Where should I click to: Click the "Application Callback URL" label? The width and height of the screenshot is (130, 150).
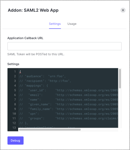point(25,38)
